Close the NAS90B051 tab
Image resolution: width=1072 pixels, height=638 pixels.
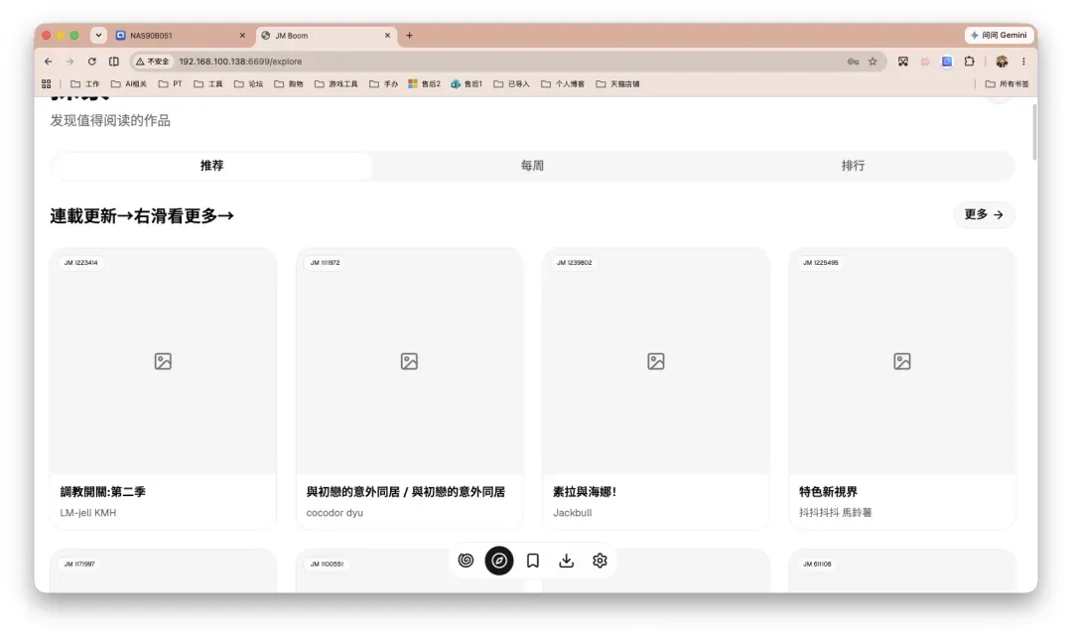(242, 36)
